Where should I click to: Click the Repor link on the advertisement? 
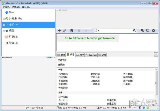tap(49, 57)
